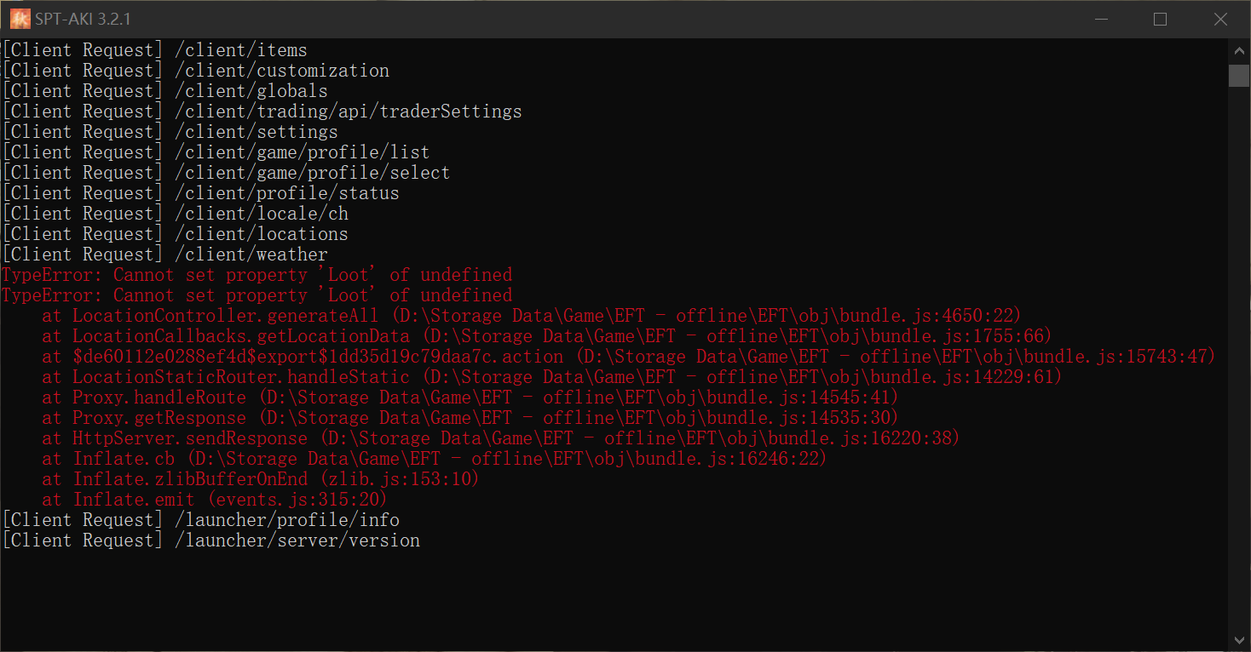The width and height of the screenshot is (1251, 652).
Task: Click the /launcher/server/version request line
Action: (210, 540)
